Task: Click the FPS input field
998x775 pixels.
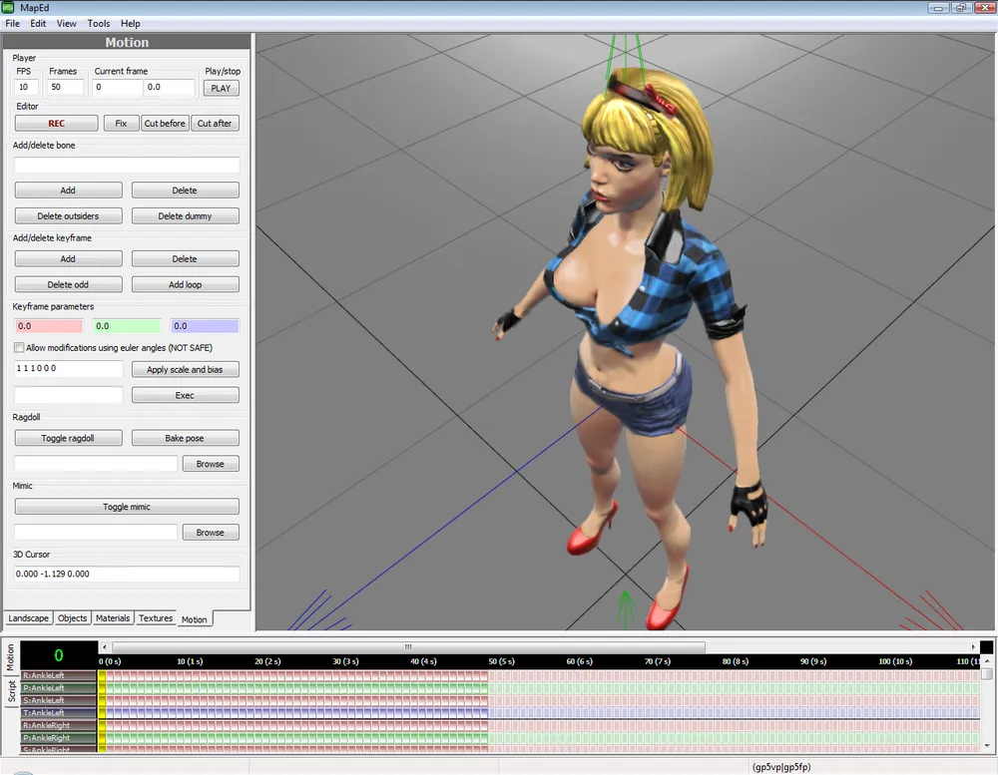Action: click(27, 88)
